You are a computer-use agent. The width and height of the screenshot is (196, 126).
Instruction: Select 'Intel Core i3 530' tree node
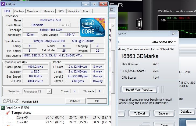(18, 108)
